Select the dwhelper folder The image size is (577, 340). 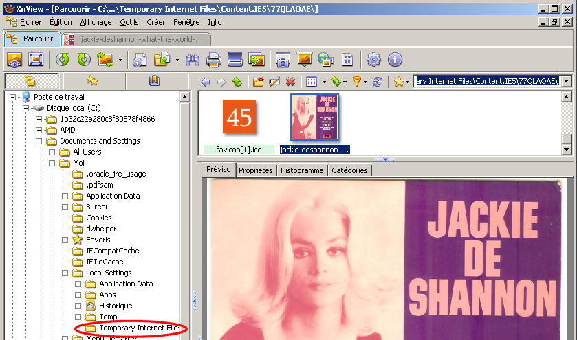tap(101, 229)
